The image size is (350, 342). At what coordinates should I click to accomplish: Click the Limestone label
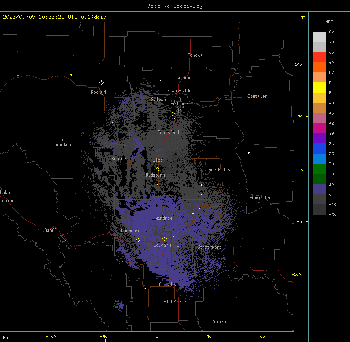[62, 145]
